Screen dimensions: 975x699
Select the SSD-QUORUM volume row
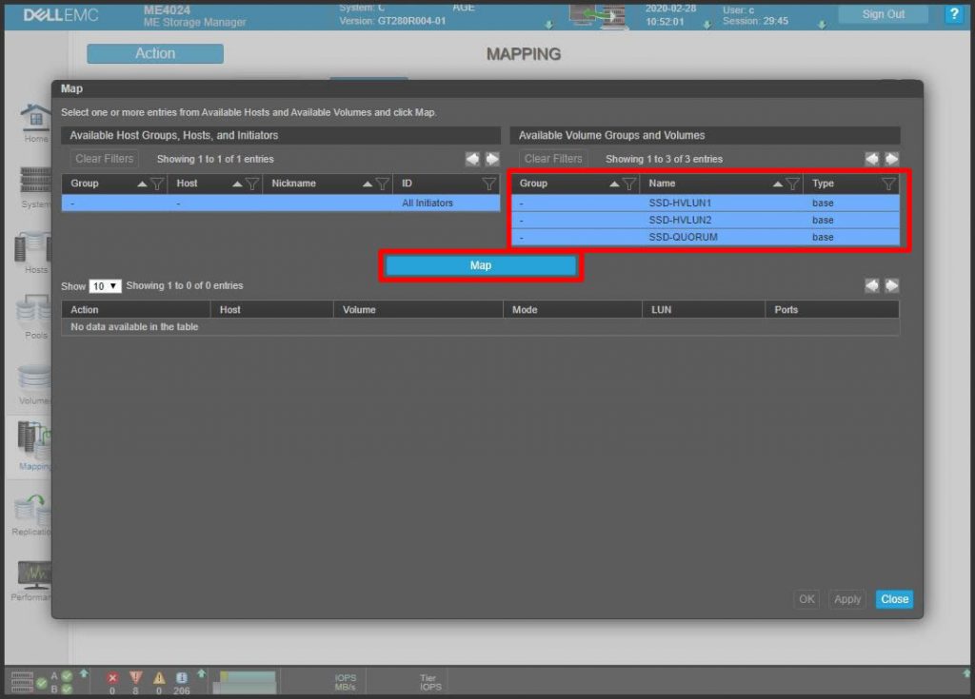pos(706,238)
